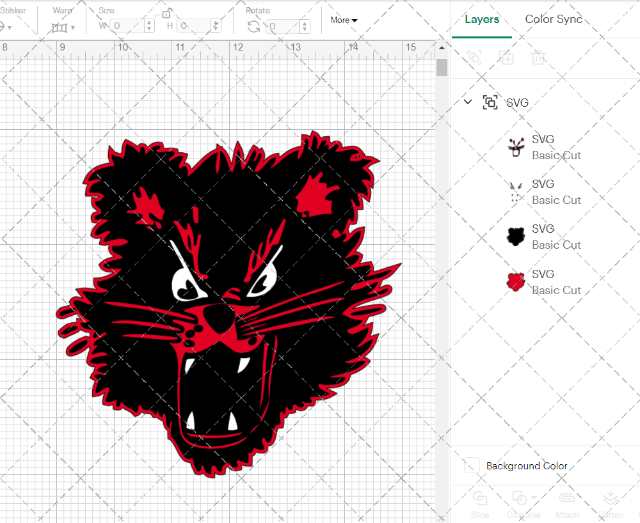Click the duplicate layer icon
The width and height of the screenshot is (640, 523).
506,58
